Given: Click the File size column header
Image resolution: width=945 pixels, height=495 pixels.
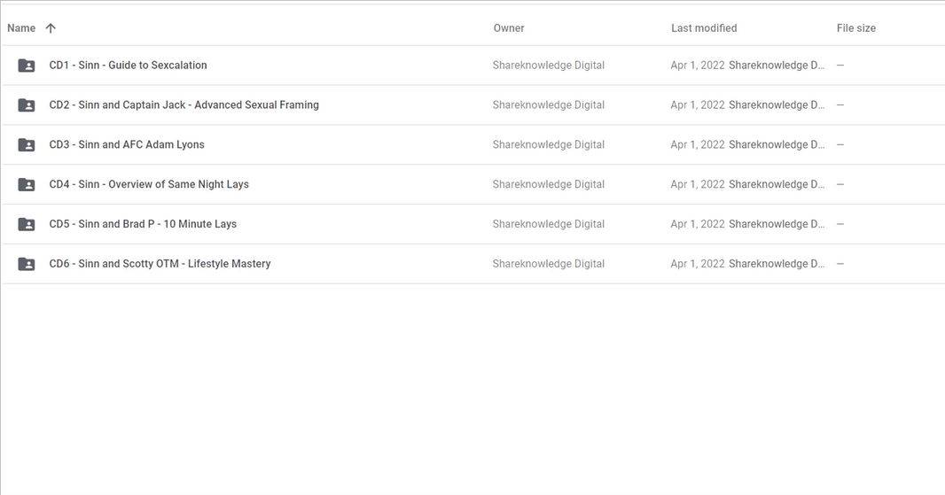Looking at the screenshot, I should [x=855, y=27].
